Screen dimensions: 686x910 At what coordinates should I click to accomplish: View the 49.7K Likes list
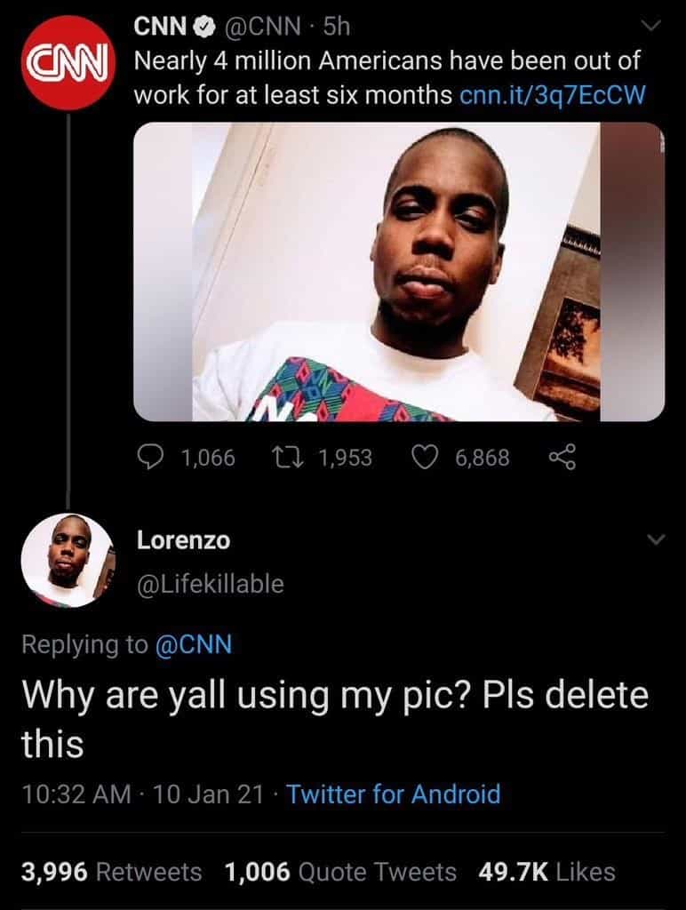tap(546, 872)
